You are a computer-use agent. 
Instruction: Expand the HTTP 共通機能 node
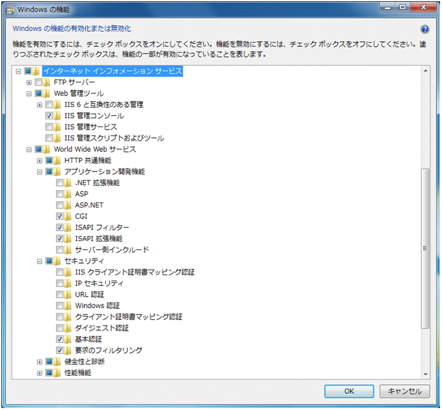pyautogui.click(x=39, y=161)
